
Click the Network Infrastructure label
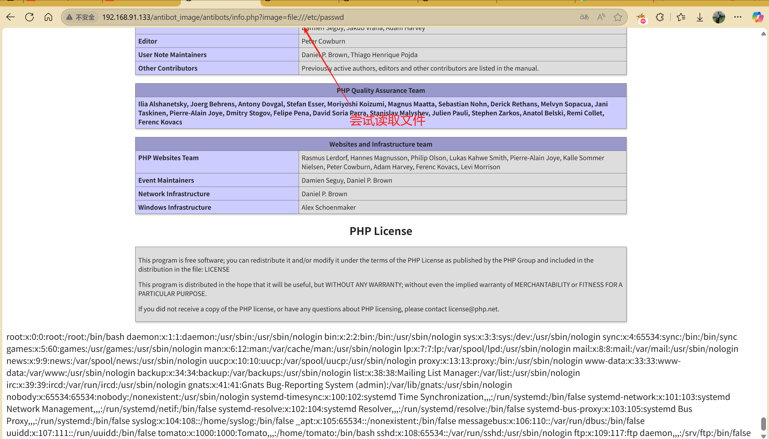coord(174,194)
